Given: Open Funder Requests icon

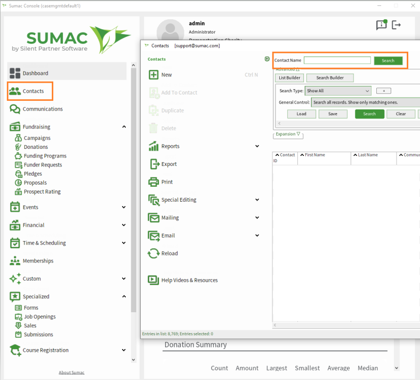Looking at the screenshot, I should [x=18, y=165].
